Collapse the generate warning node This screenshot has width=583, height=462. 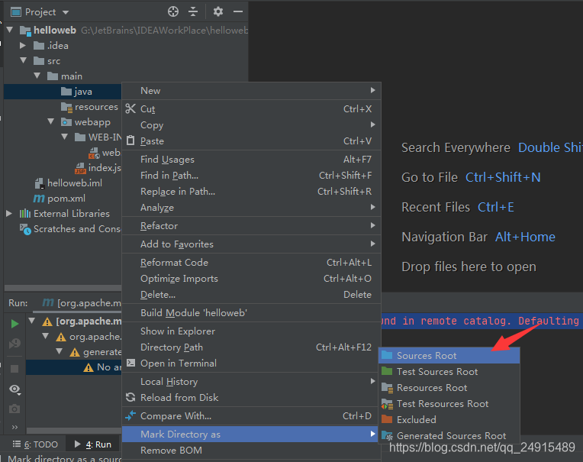coord(59,351)
